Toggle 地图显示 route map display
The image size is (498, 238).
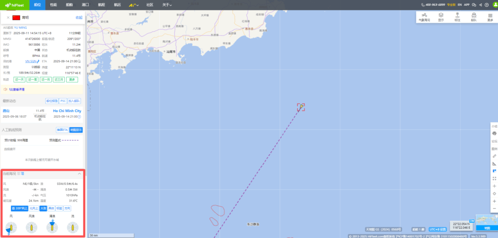(x=76, y=130)
